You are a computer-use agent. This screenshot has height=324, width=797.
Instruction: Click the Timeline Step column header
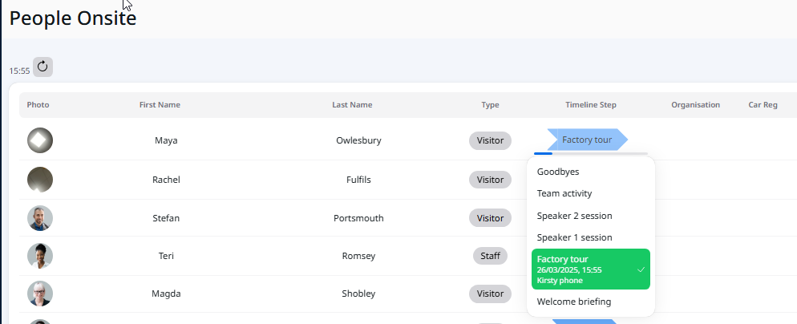point(591,105)
